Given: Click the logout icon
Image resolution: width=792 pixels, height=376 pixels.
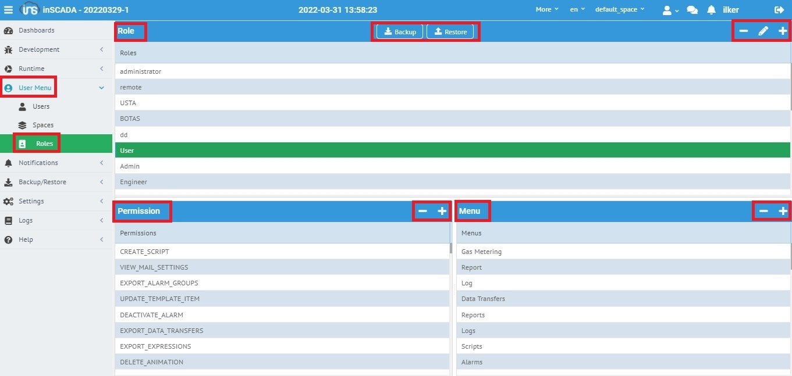Looking at the screenshot, I should pos(779,10).
